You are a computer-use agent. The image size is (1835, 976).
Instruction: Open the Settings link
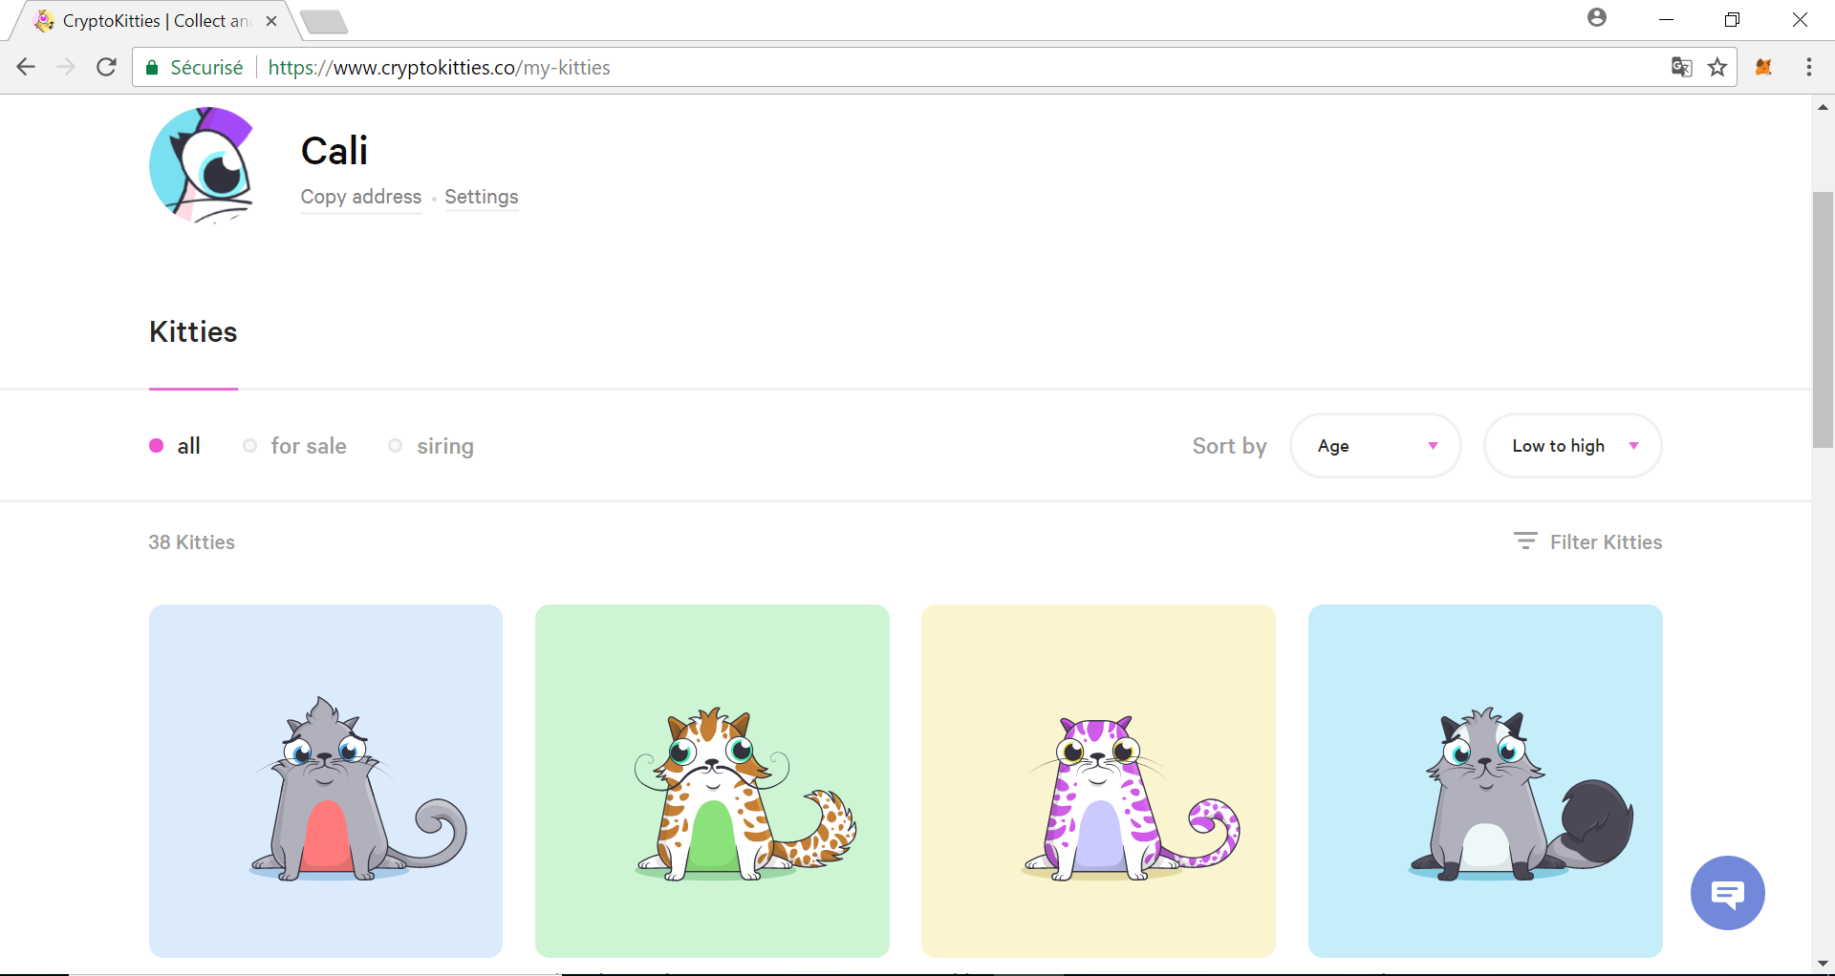pyautogui.click(x=482, y=197)
